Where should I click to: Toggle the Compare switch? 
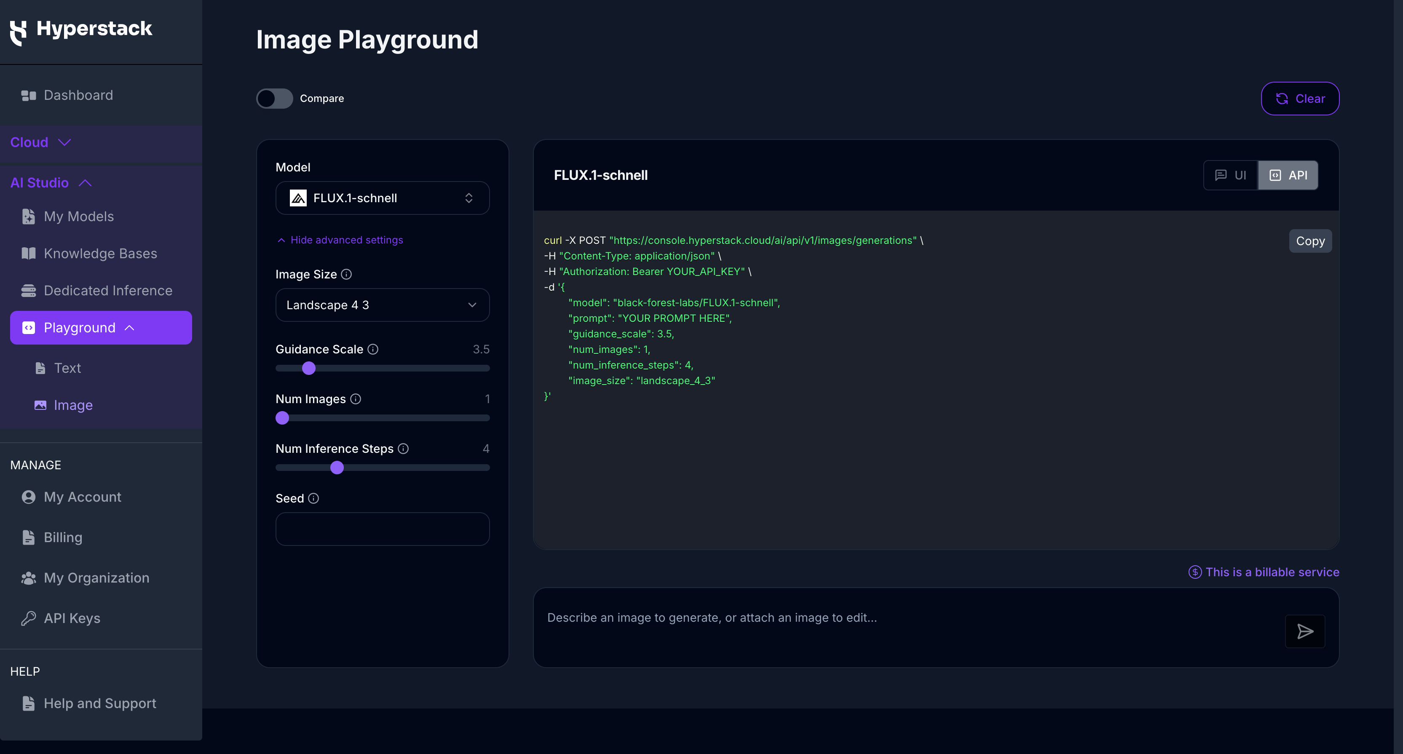(x=275, y=99)
